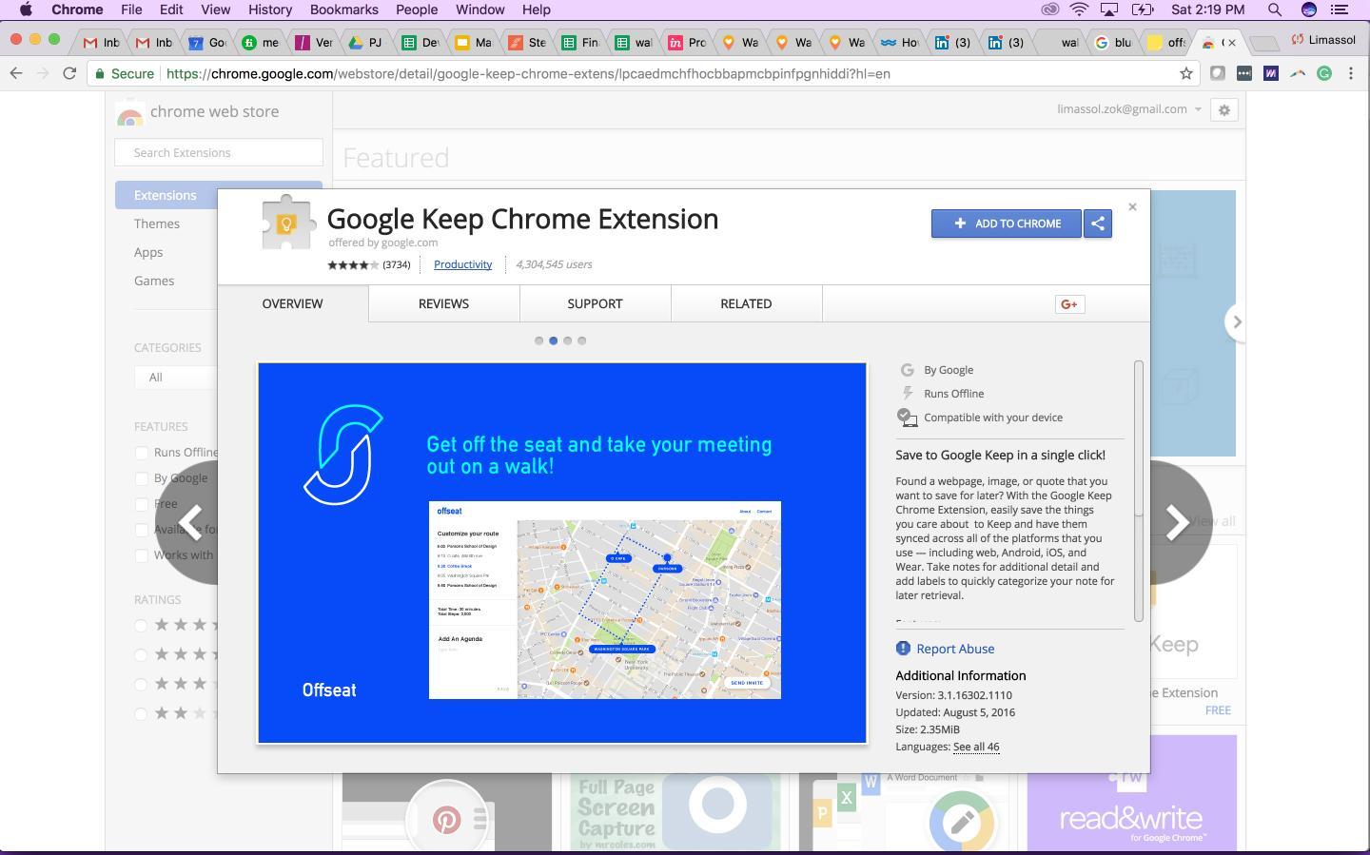Open the Chrome three-dot menu
The height and width of the screenshot is (855, 1370).
coord(1351,73)
